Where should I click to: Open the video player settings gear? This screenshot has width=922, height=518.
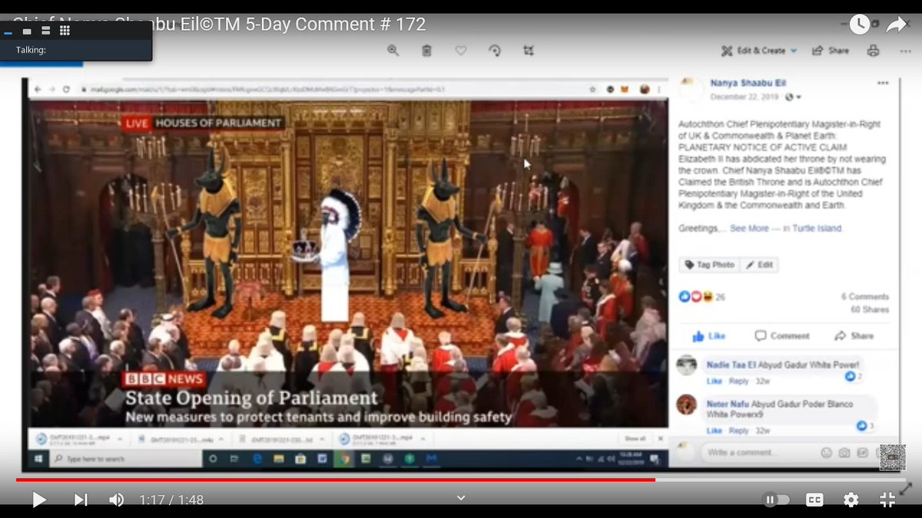[x=851, y=500]
